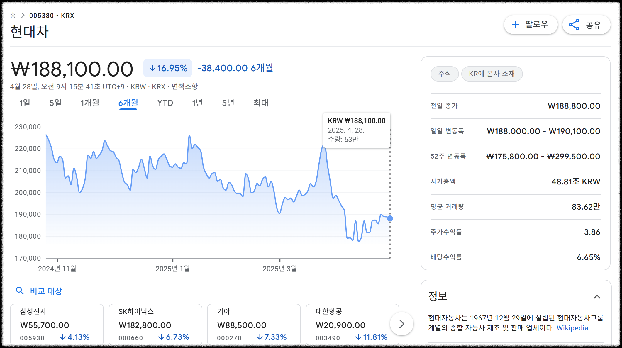The image size is (622, 348).
Task: Switch chart range to 5년
Action: click(228, 103)
